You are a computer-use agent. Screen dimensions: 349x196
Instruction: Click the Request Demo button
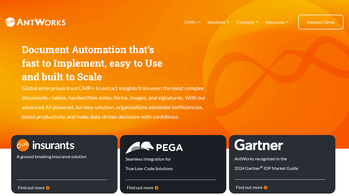(x=321, y=22)
